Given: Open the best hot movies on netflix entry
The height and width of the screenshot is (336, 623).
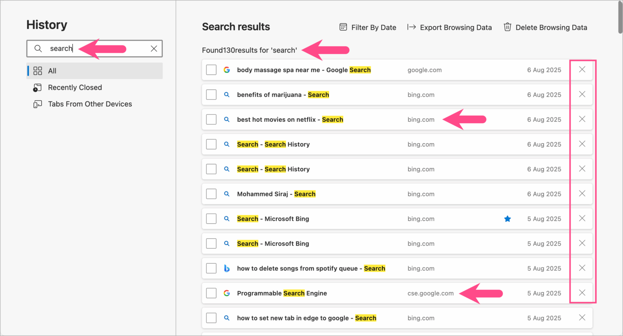Looking at the screenshot, I should point(290,119).
